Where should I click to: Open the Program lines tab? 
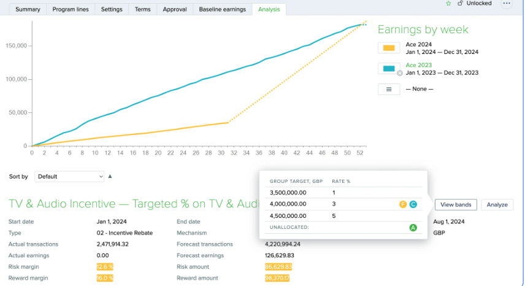click(x=71, y=9)
